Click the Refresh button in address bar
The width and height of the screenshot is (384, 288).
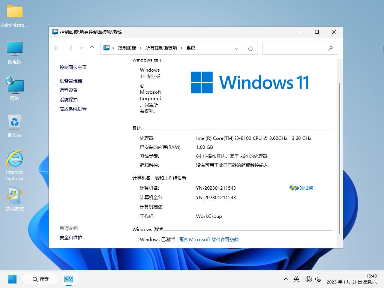[x=250, y=48]
